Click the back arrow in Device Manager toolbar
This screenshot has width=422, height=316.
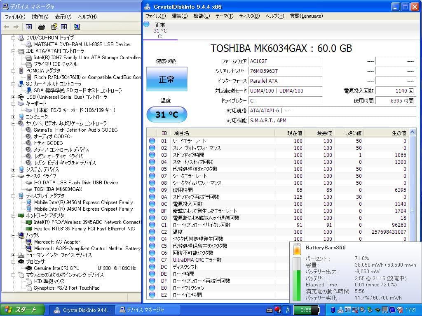tap(7, 27)
